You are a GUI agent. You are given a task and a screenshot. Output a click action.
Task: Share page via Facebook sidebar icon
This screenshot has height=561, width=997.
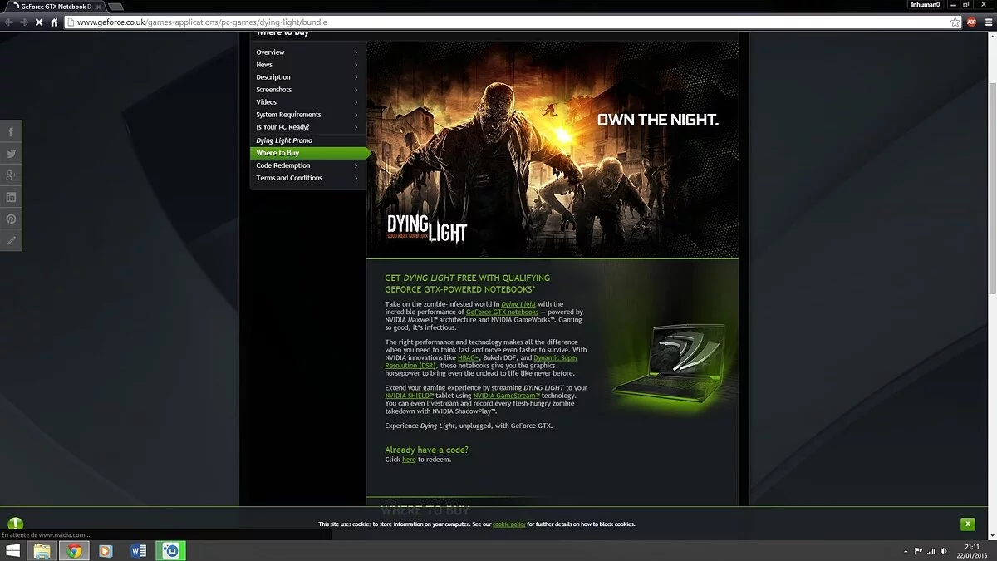tap(11, 132)
